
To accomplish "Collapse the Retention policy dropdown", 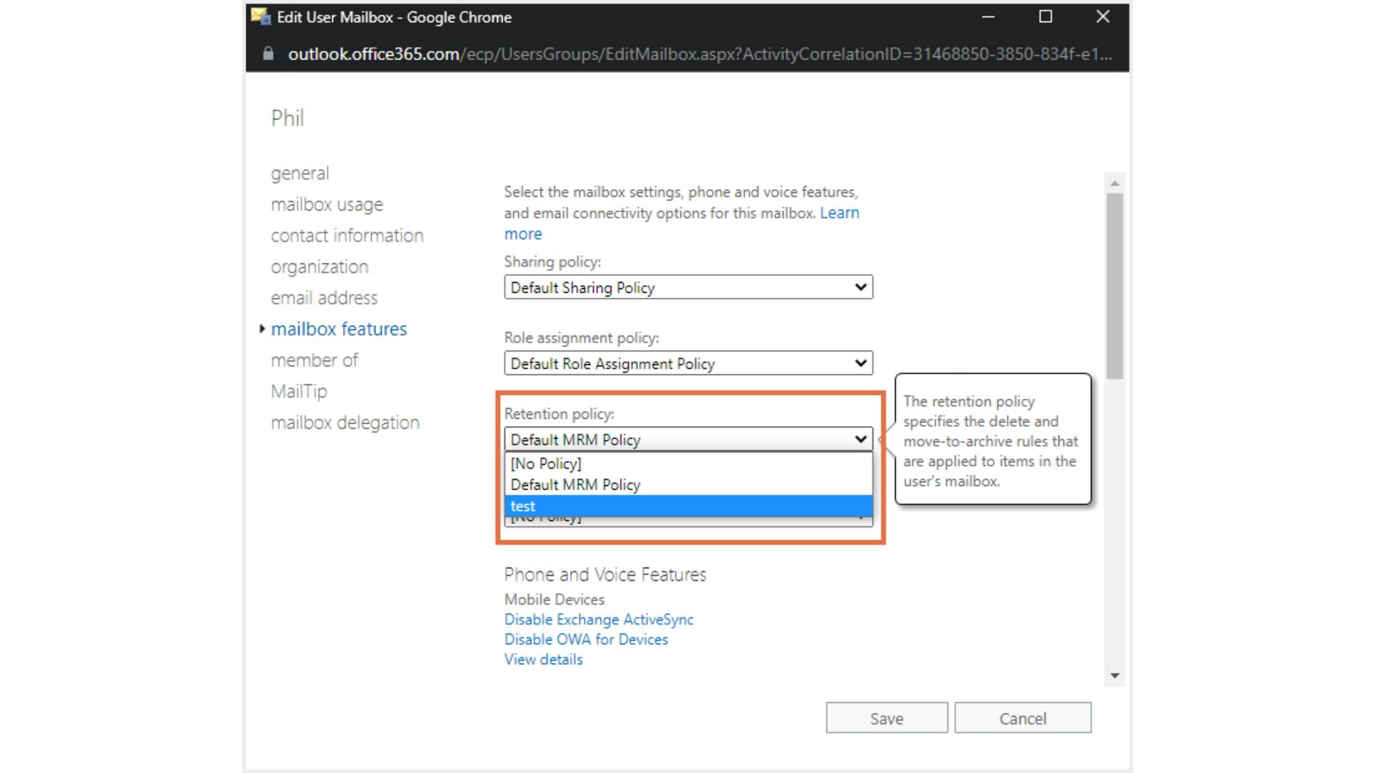I will [x=687, y=439].
